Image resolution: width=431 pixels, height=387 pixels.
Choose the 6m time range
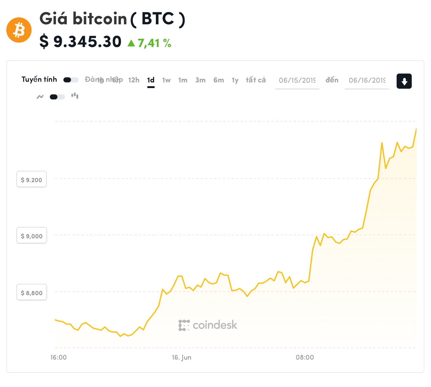tap(219, 80)
